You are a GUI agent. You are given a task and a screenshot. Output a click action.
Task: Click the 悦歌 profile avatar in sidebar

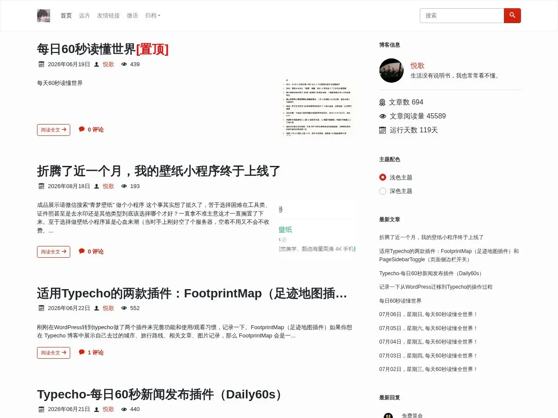pyautogui.click(x=391, y=71)
